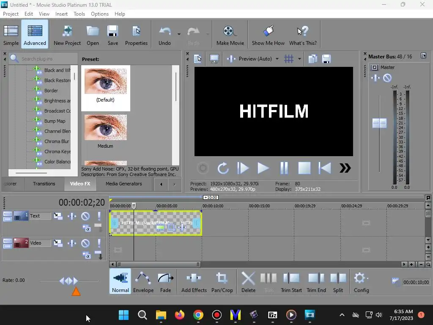
Task: Open the Options menu
Action: 100,14
